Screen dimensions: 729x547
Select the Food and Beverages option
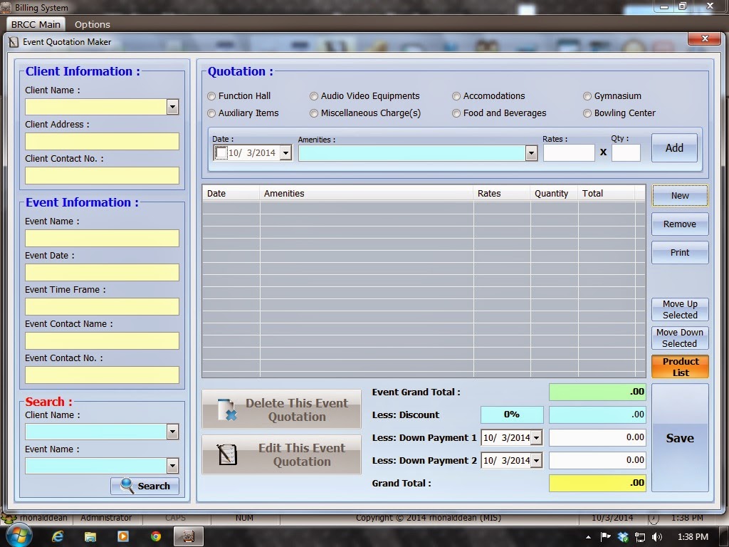(x=456, y=113)
